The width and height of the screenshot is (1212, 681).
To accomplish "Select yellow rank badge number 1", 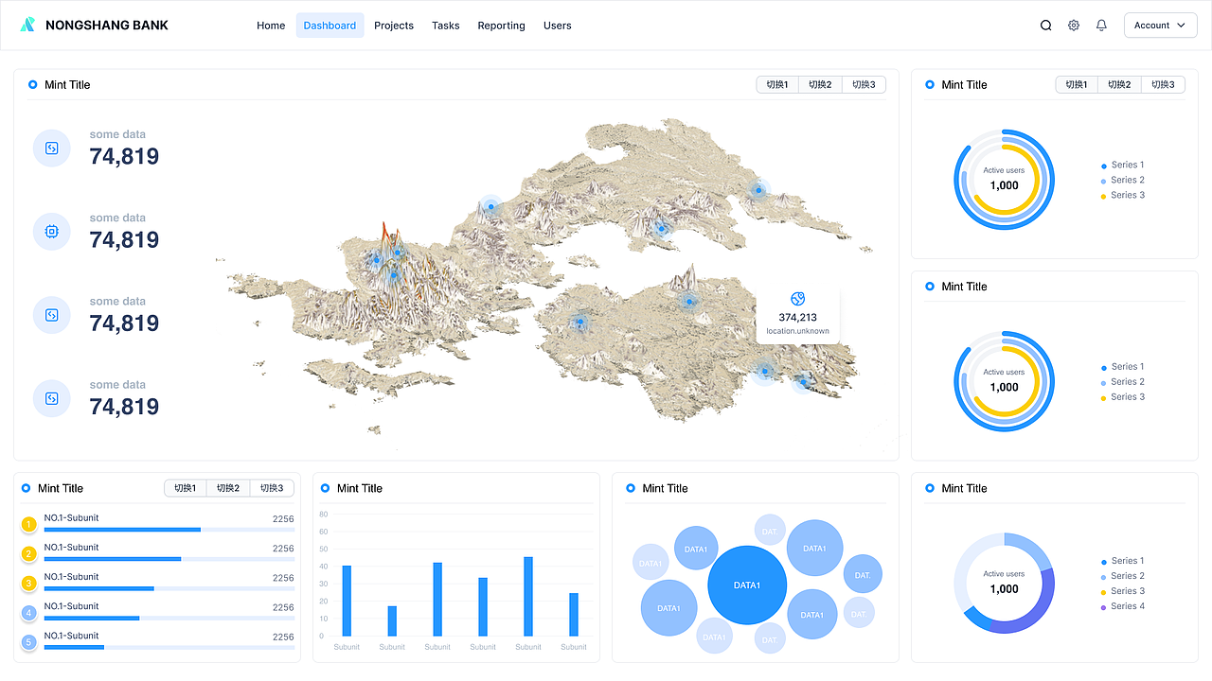I will click(x=28, y=524).
